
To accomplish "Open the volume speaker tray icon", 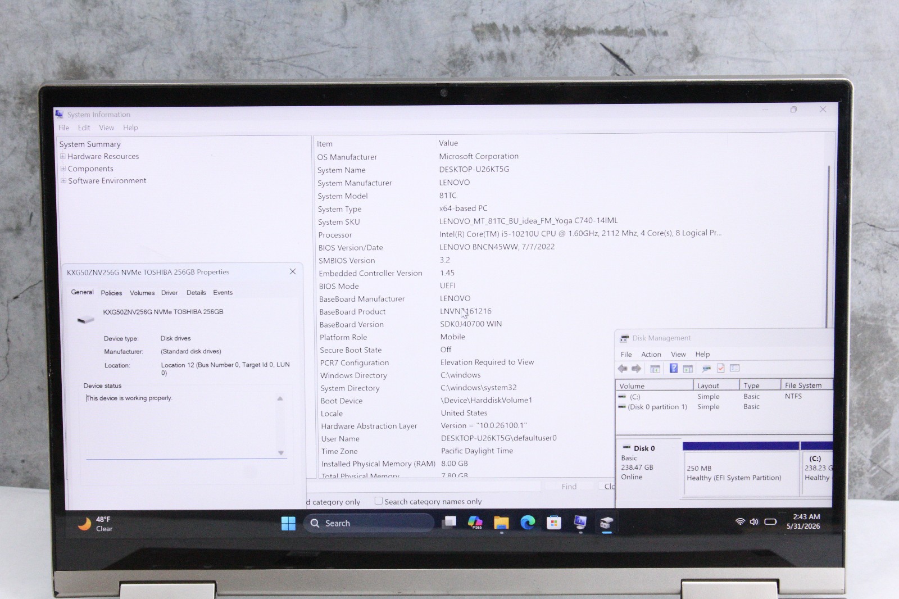I will point(754,521).
